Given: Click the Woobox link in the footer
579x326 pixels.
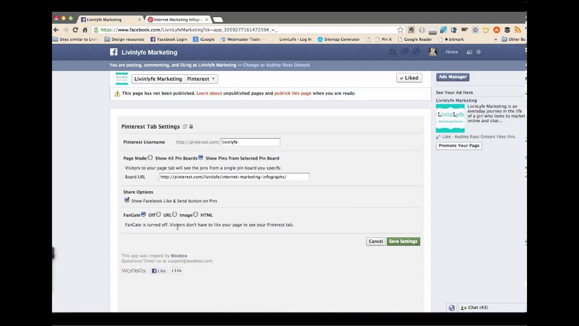Looking at the screenshot, I should (x=179, y=256).
